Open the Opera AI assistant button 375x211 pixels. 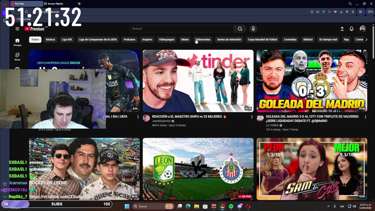[370, 12]
